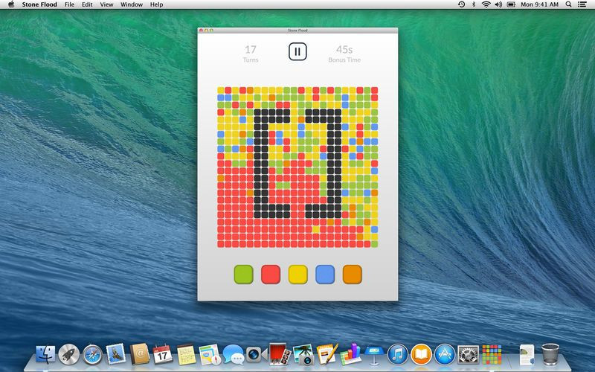Open the Help menu
The width and height of the screenshot is (595, 372).
point(156,4)
